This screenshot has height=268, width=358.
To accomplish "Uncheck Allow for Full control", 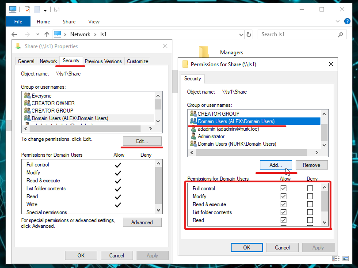I will point(283,189).
